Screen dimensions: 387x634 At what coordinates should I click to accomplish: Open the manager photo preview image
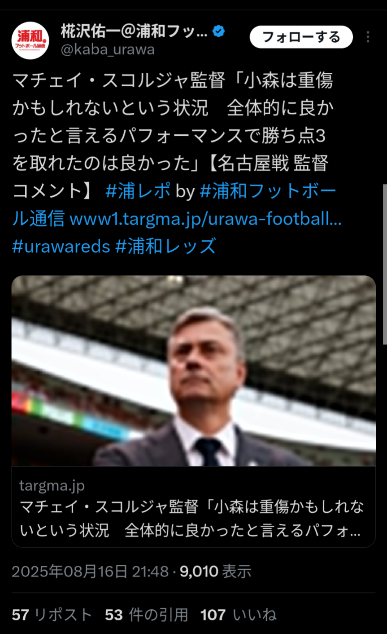(193, 371)
